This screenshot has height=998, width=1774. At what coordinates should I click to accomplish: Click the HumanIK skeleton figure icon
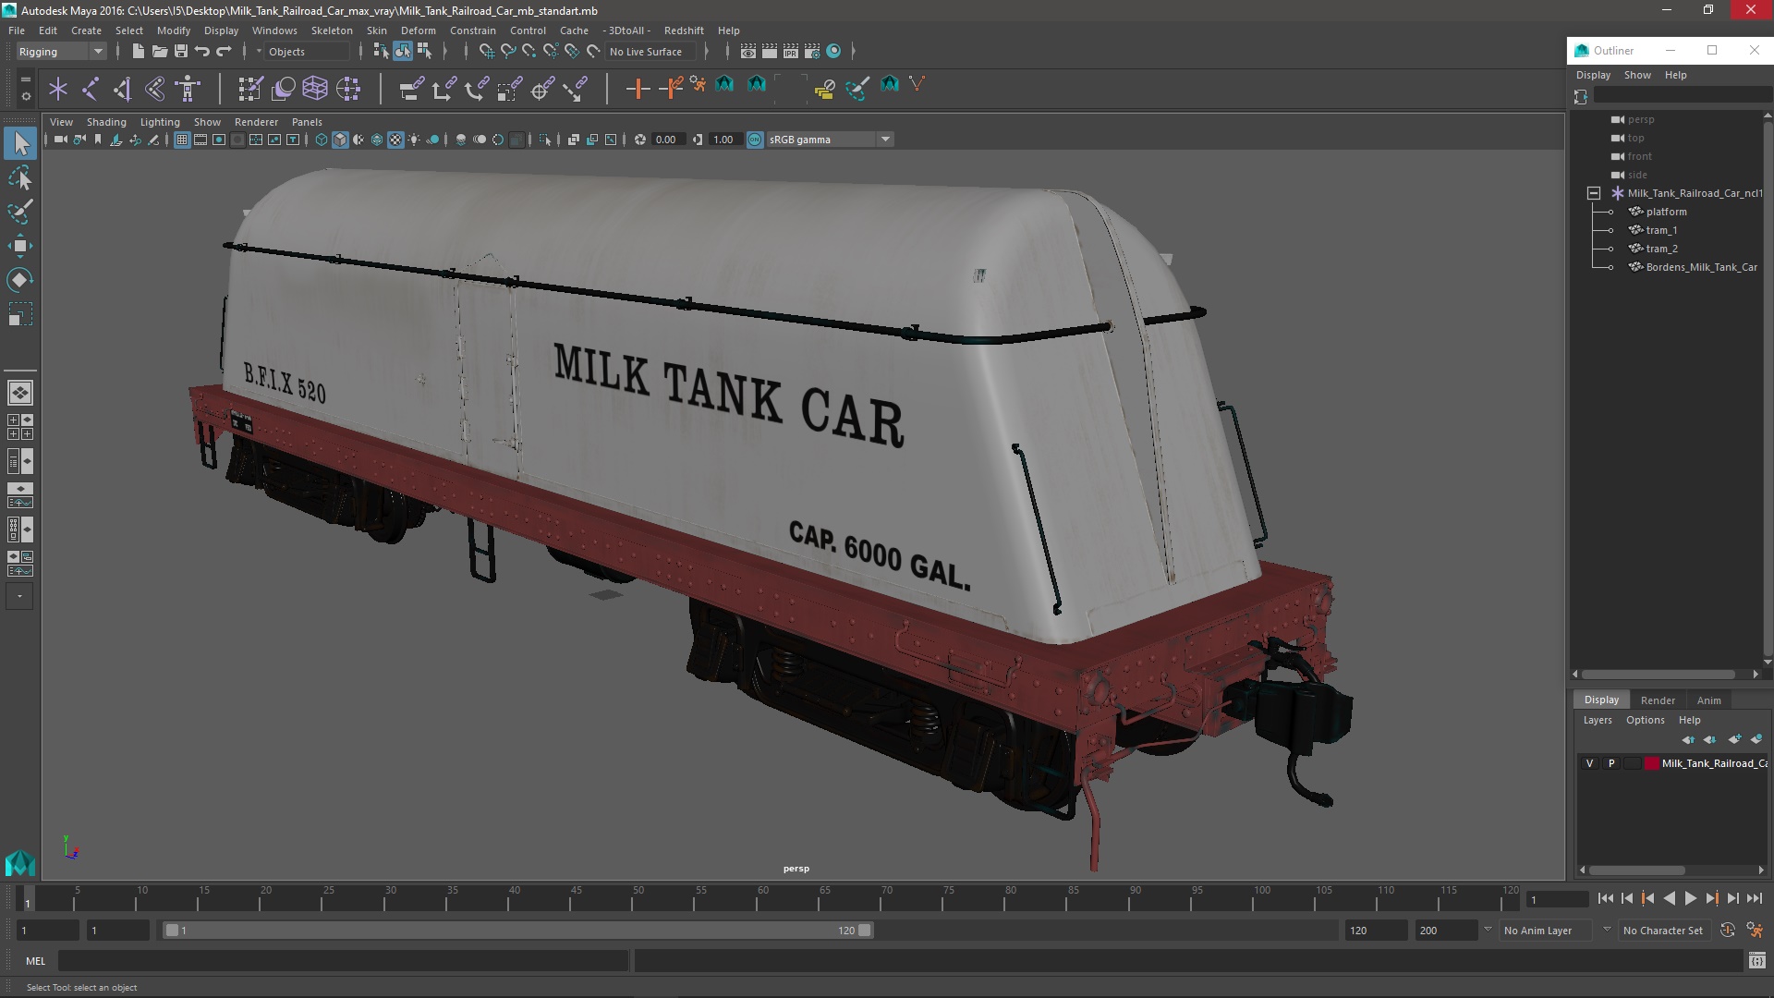click(x=188, y=89)
